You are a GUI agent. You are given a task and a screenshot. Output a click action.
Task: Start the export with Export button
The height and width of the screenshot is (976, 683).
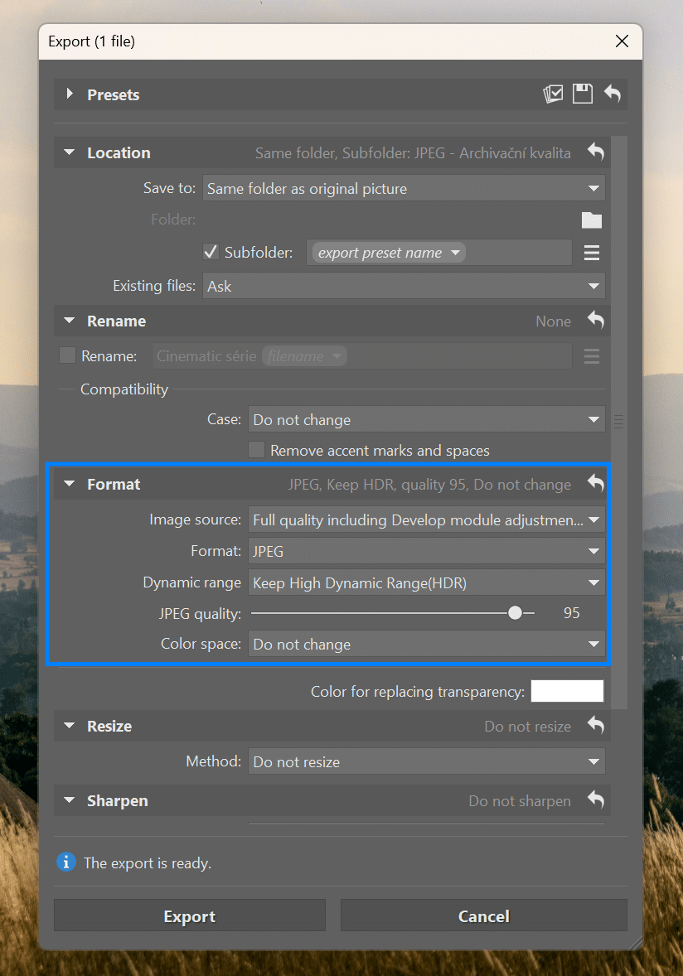click(x=189, y=916)
